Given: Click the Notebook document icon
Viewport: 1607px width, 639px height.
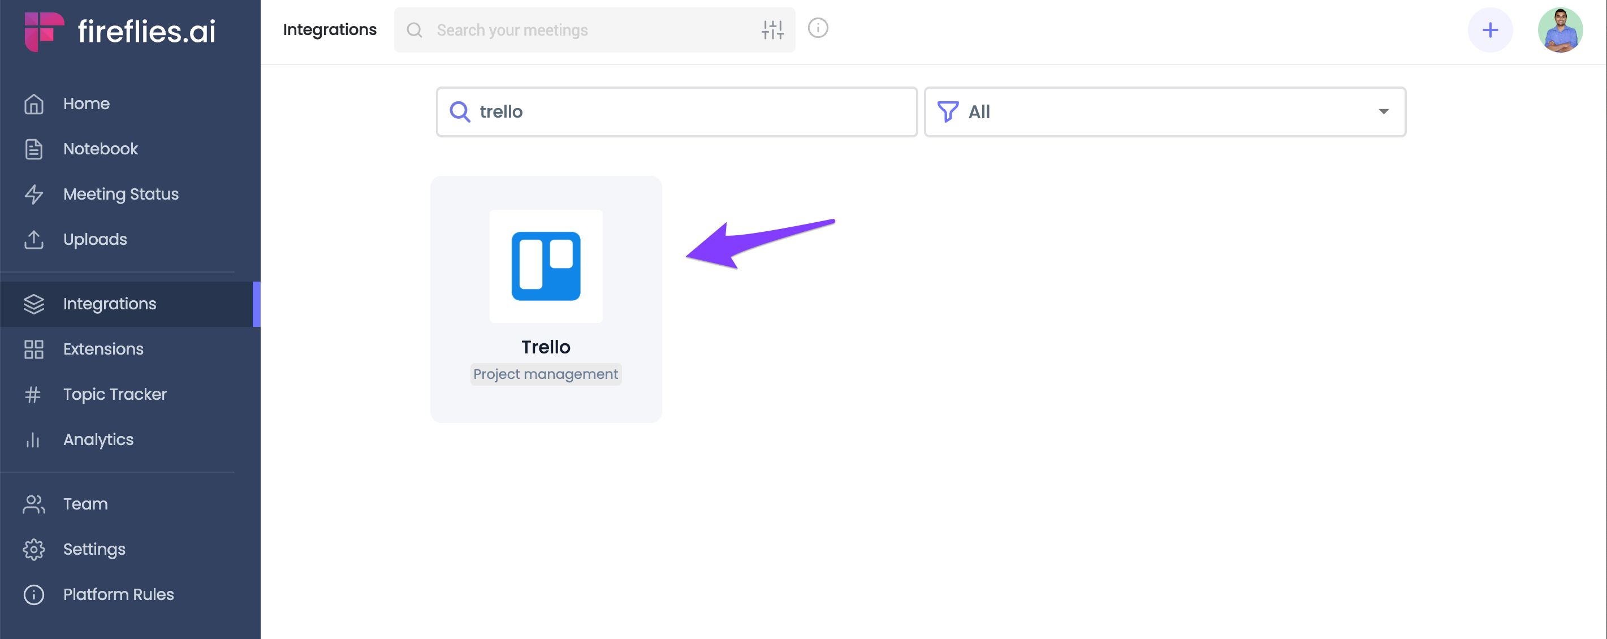Looking at the screenshot, I should (x=34, y=149).
